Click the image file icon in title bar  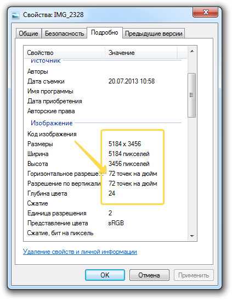click(x=15, y=15)
